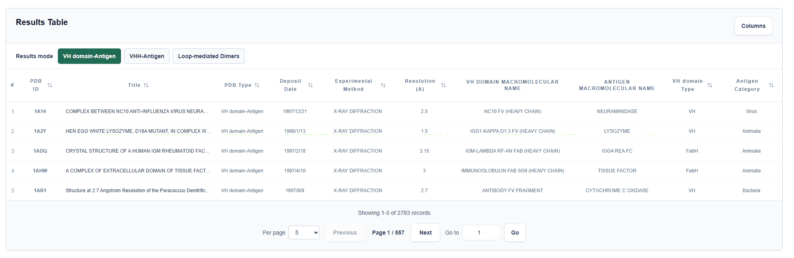Open PDB entry 1AHW
This screenshot has width=794, height=258.
tap(40, 171)
